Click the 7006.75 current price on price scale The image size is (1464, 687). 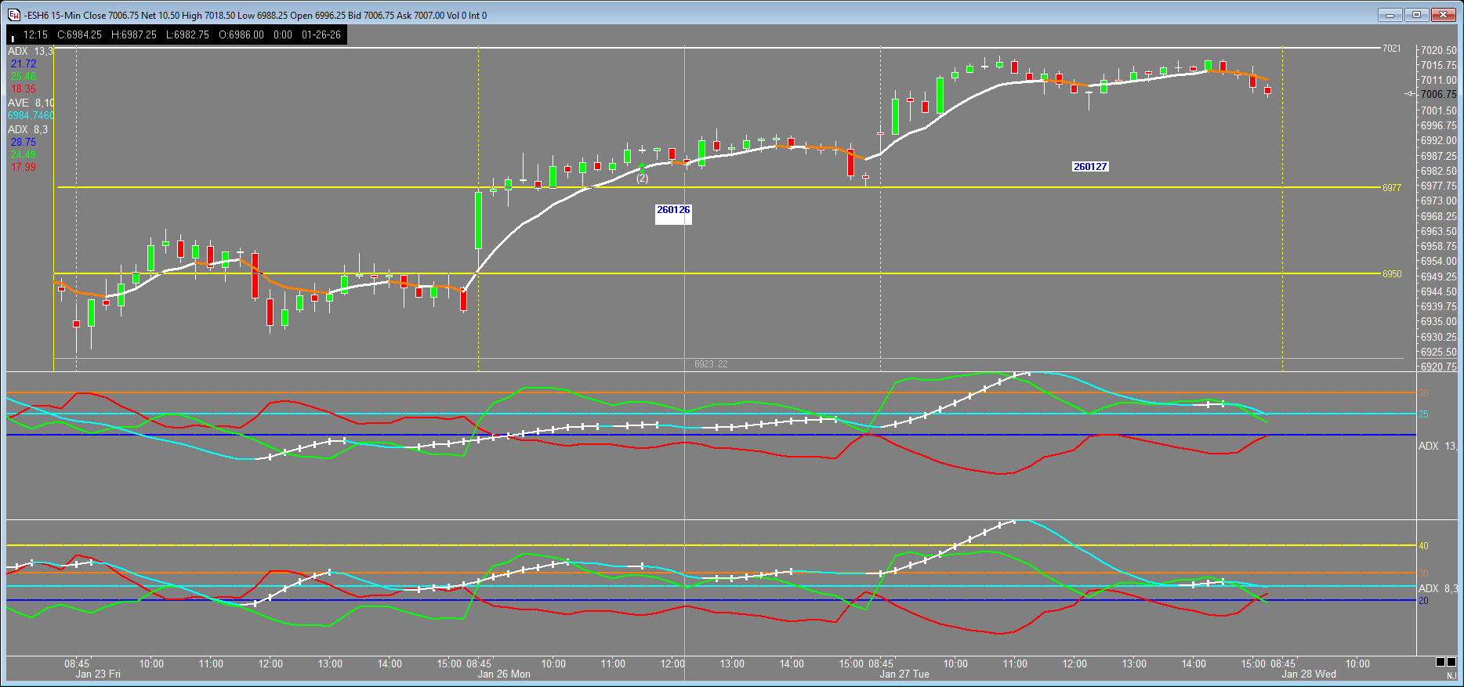pyautogui.click(x=1438, y=95)
